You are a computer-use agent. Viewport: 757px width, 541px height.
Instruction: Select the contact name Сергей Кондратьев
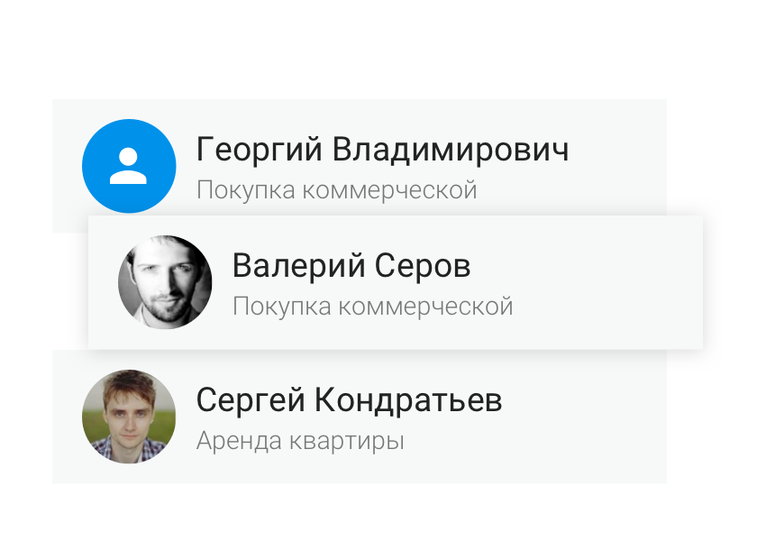(349, 400)
